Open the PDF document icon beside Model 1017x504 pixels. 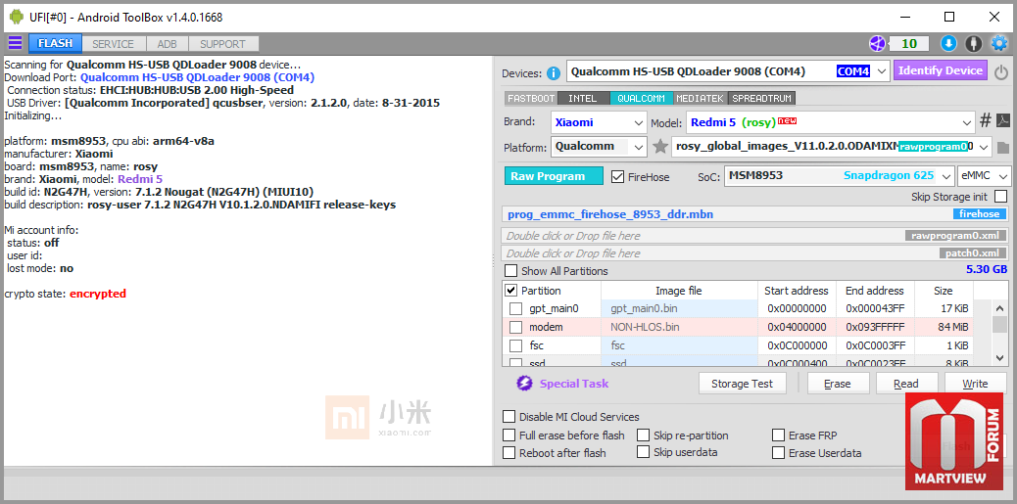coord(1002,120)
